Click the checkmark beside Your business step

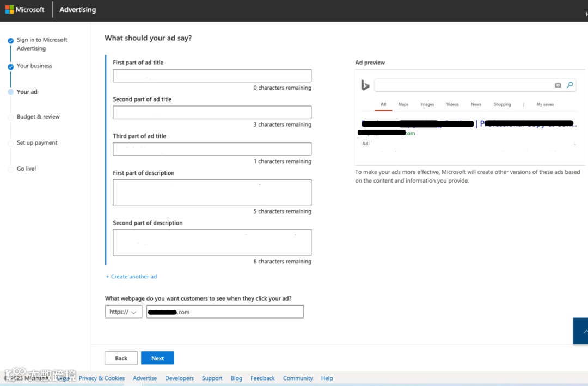tap(11, 67)
